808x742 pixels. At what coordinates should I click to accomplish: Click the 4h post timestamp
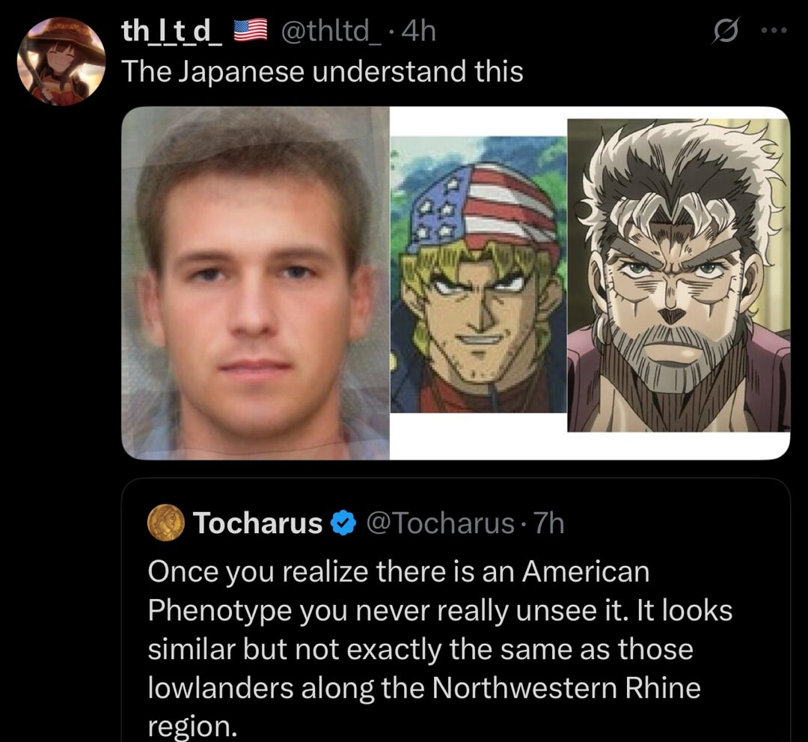click(419, 32)
